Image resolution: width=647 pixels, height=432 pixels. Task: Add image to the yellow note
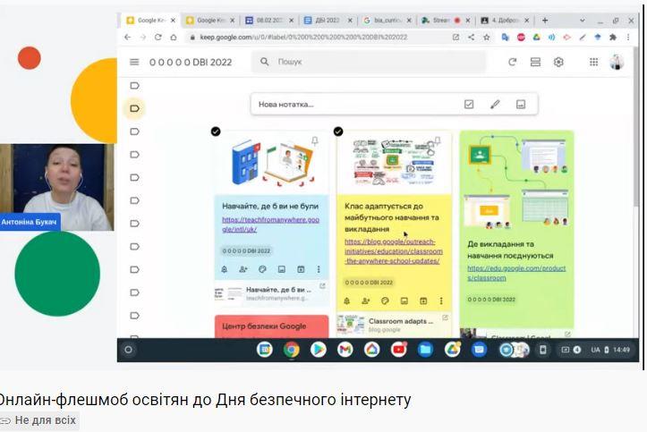[x=404, y=301]
